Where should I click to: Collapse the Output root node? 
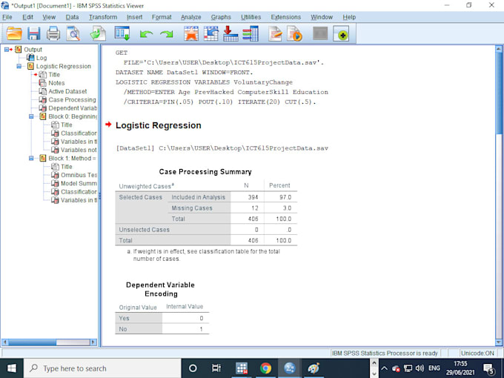click(x=7, y=50)
